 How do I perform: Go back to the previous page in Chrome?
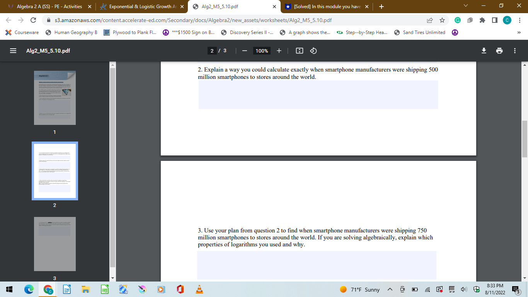(9, 20)
